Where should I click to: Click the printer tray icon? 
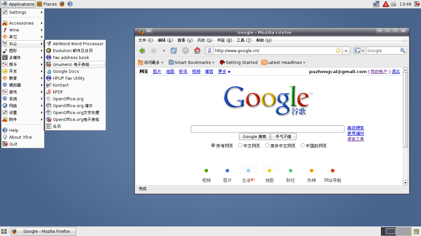tap(393, 4)
